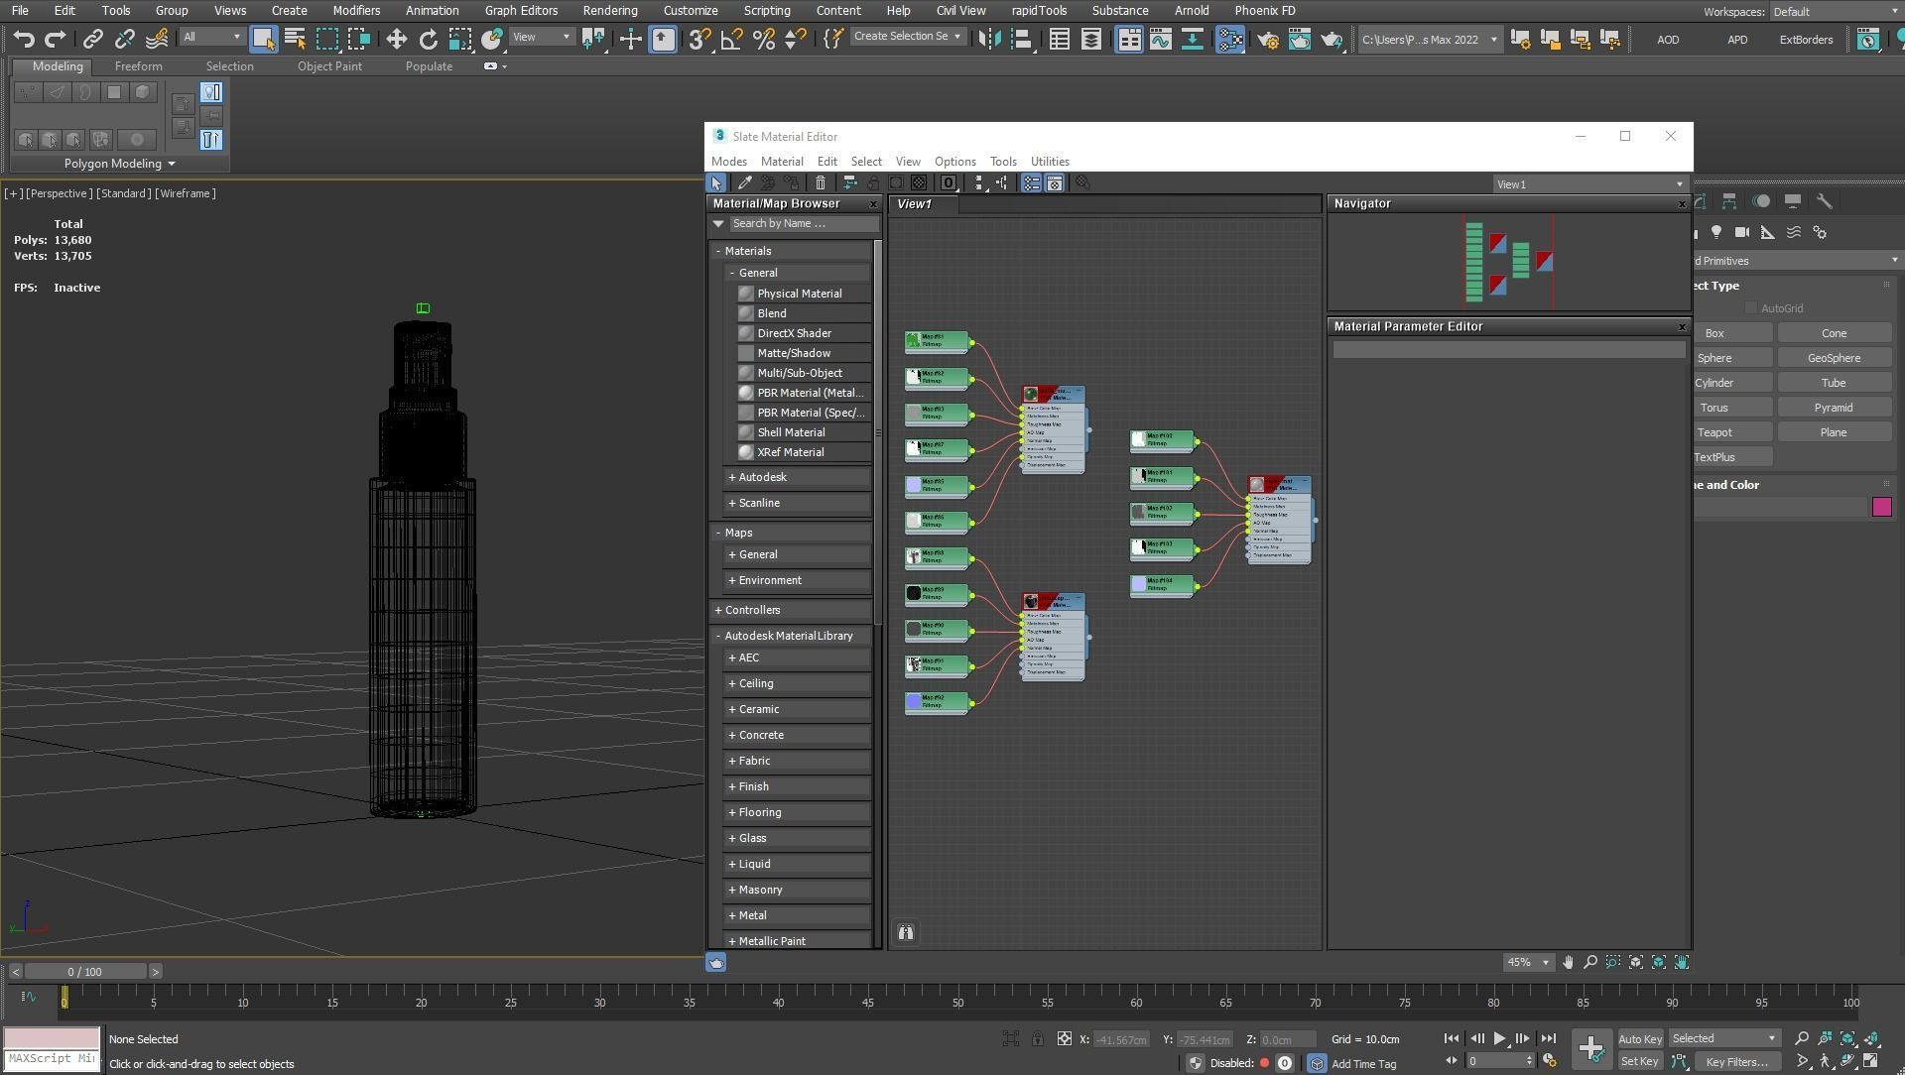Click the GeoSphere primitive button
Screen dimensions: 1905x1075
pos(1834,358)
